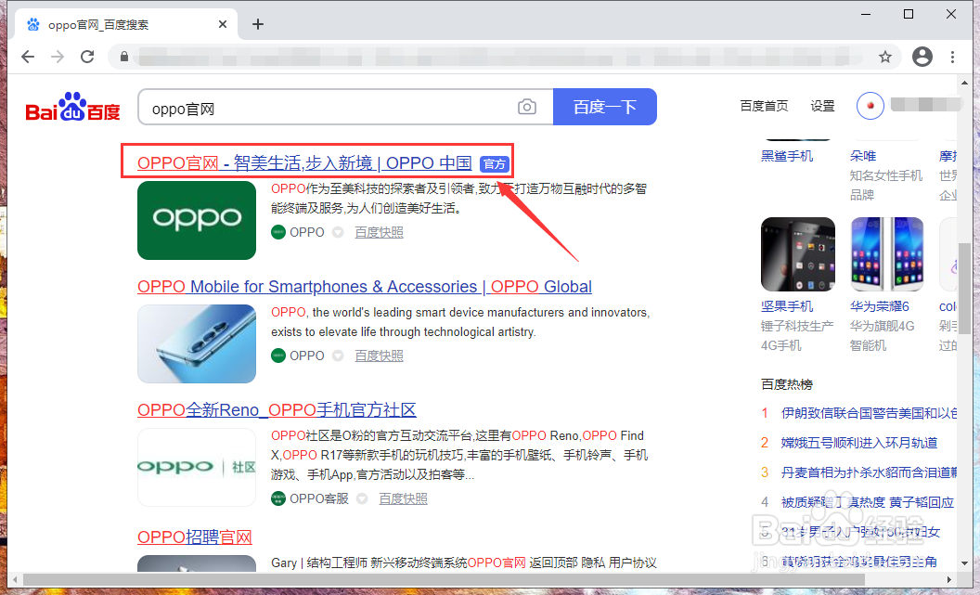The height and width of the screenshot is (595, 980).
Task: Open the OPPO官网 智美生活 result link
Action: pyautogui.click(x=304, y=163)
